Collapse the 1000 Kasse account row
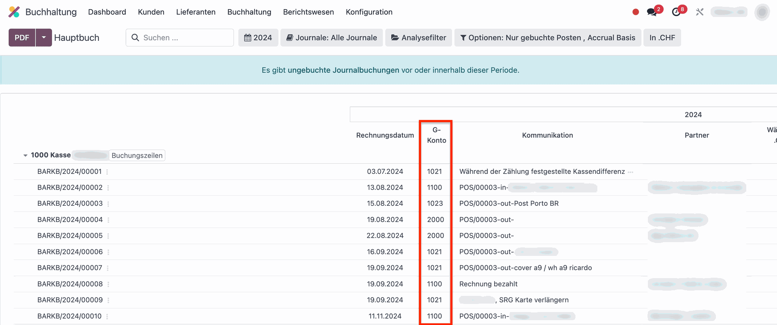 tap(25, 155)
